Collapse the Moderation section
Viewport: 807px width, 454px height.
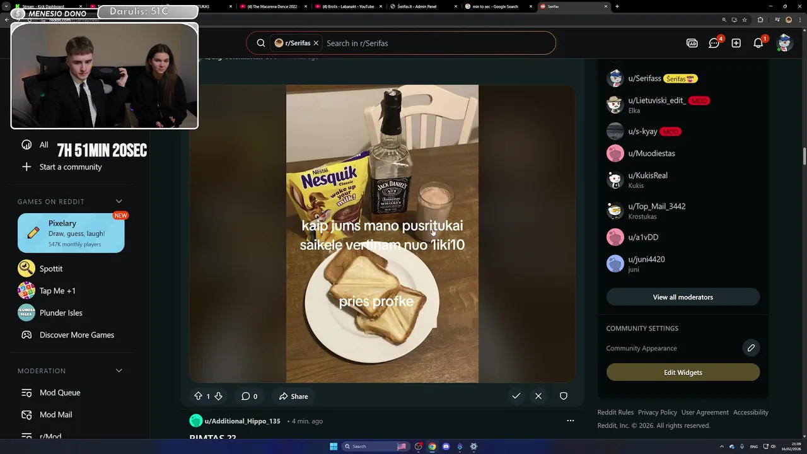coord(119,371)
